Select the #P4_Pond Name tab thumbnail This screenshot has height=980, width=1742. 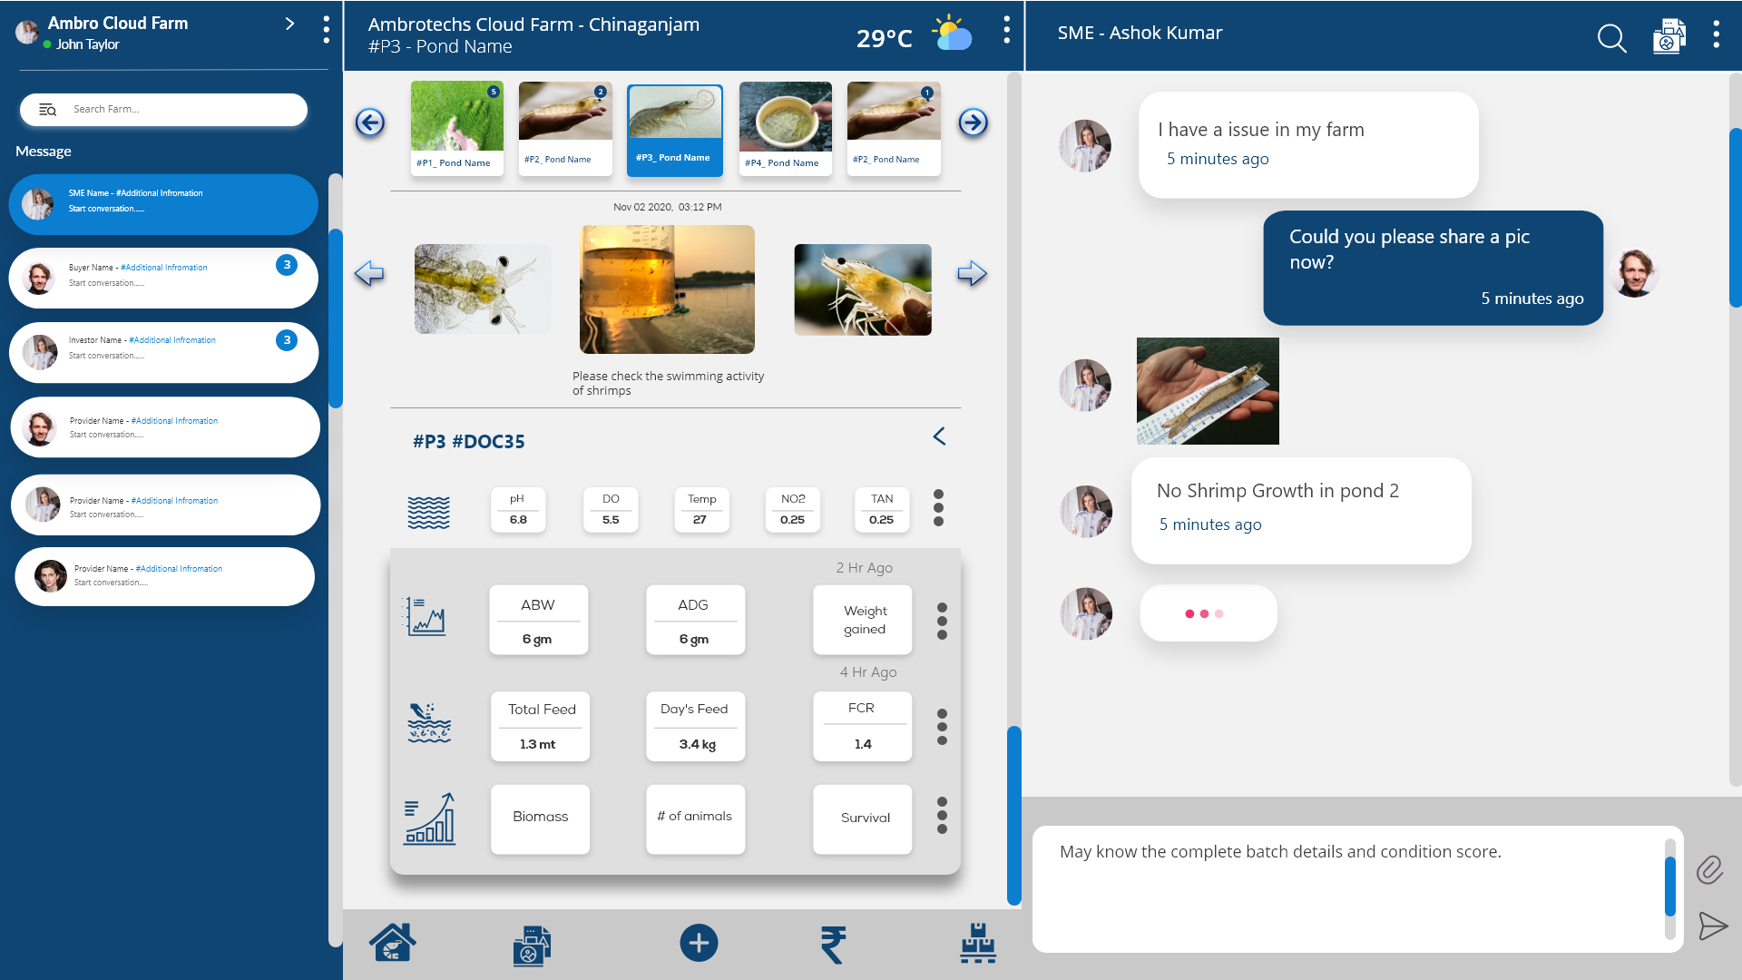pyautogui.click(x=785, y=127)
